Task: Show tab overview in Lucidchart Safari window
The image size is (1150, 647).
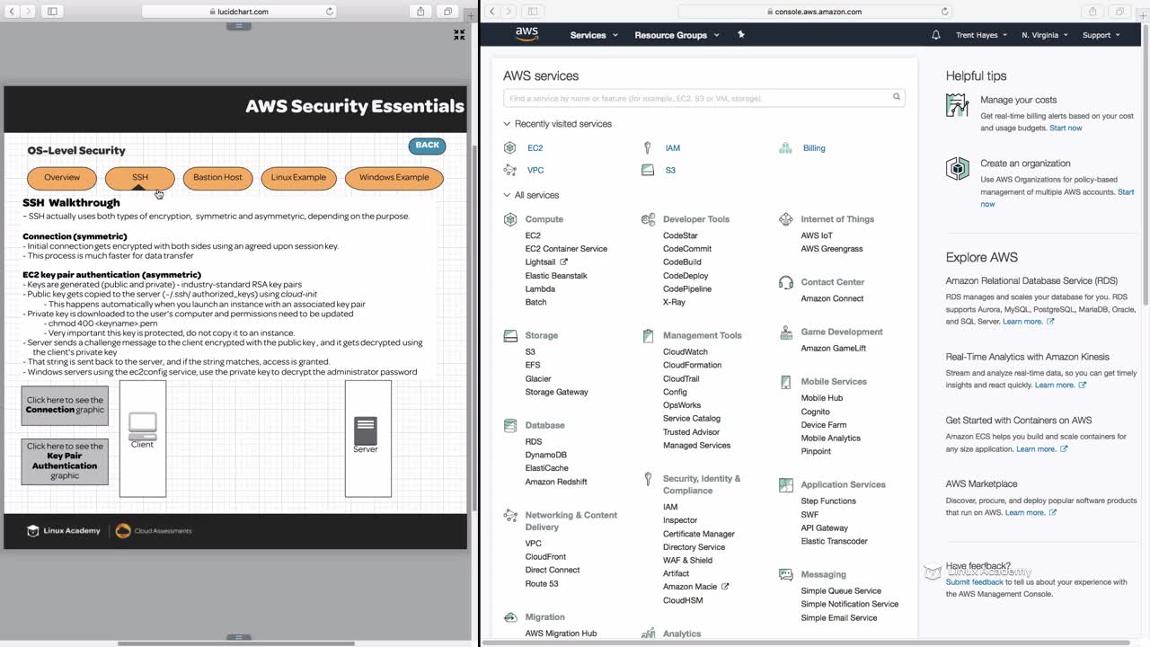Action: tap(447, 12)
